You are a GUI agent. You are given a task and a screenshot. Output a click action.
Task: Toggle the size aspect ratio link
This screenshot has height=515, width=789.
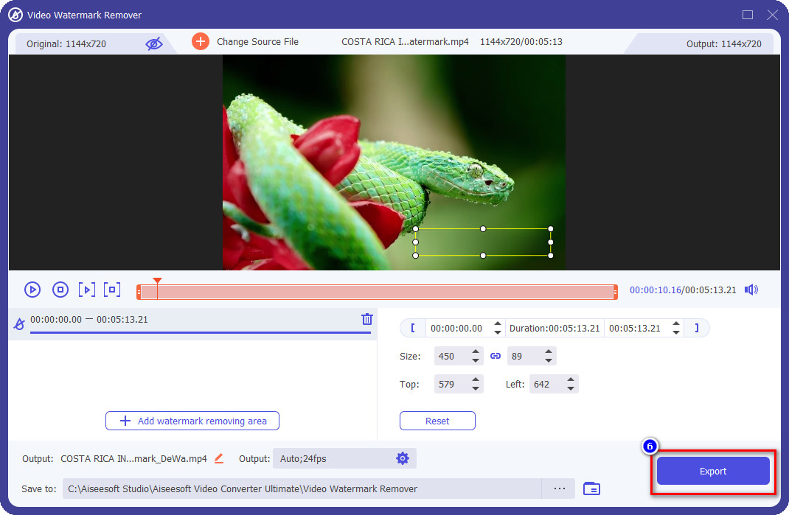[496, 356]
